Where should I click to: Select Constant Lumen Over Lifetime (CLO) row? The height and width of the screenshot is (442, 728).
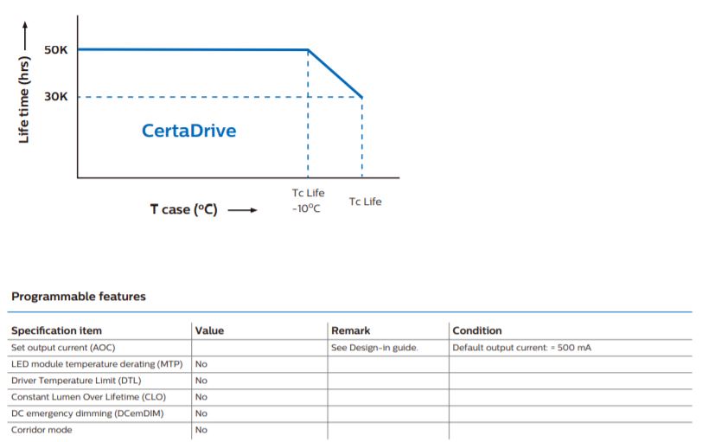(x=349, y=397)
